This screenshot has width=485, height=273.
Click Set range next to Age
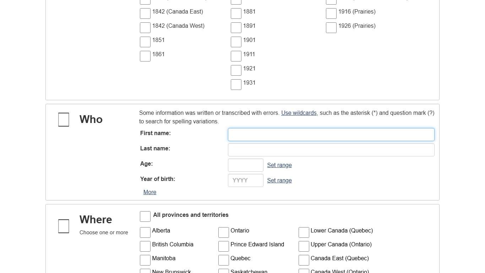[x=279, y=165]
